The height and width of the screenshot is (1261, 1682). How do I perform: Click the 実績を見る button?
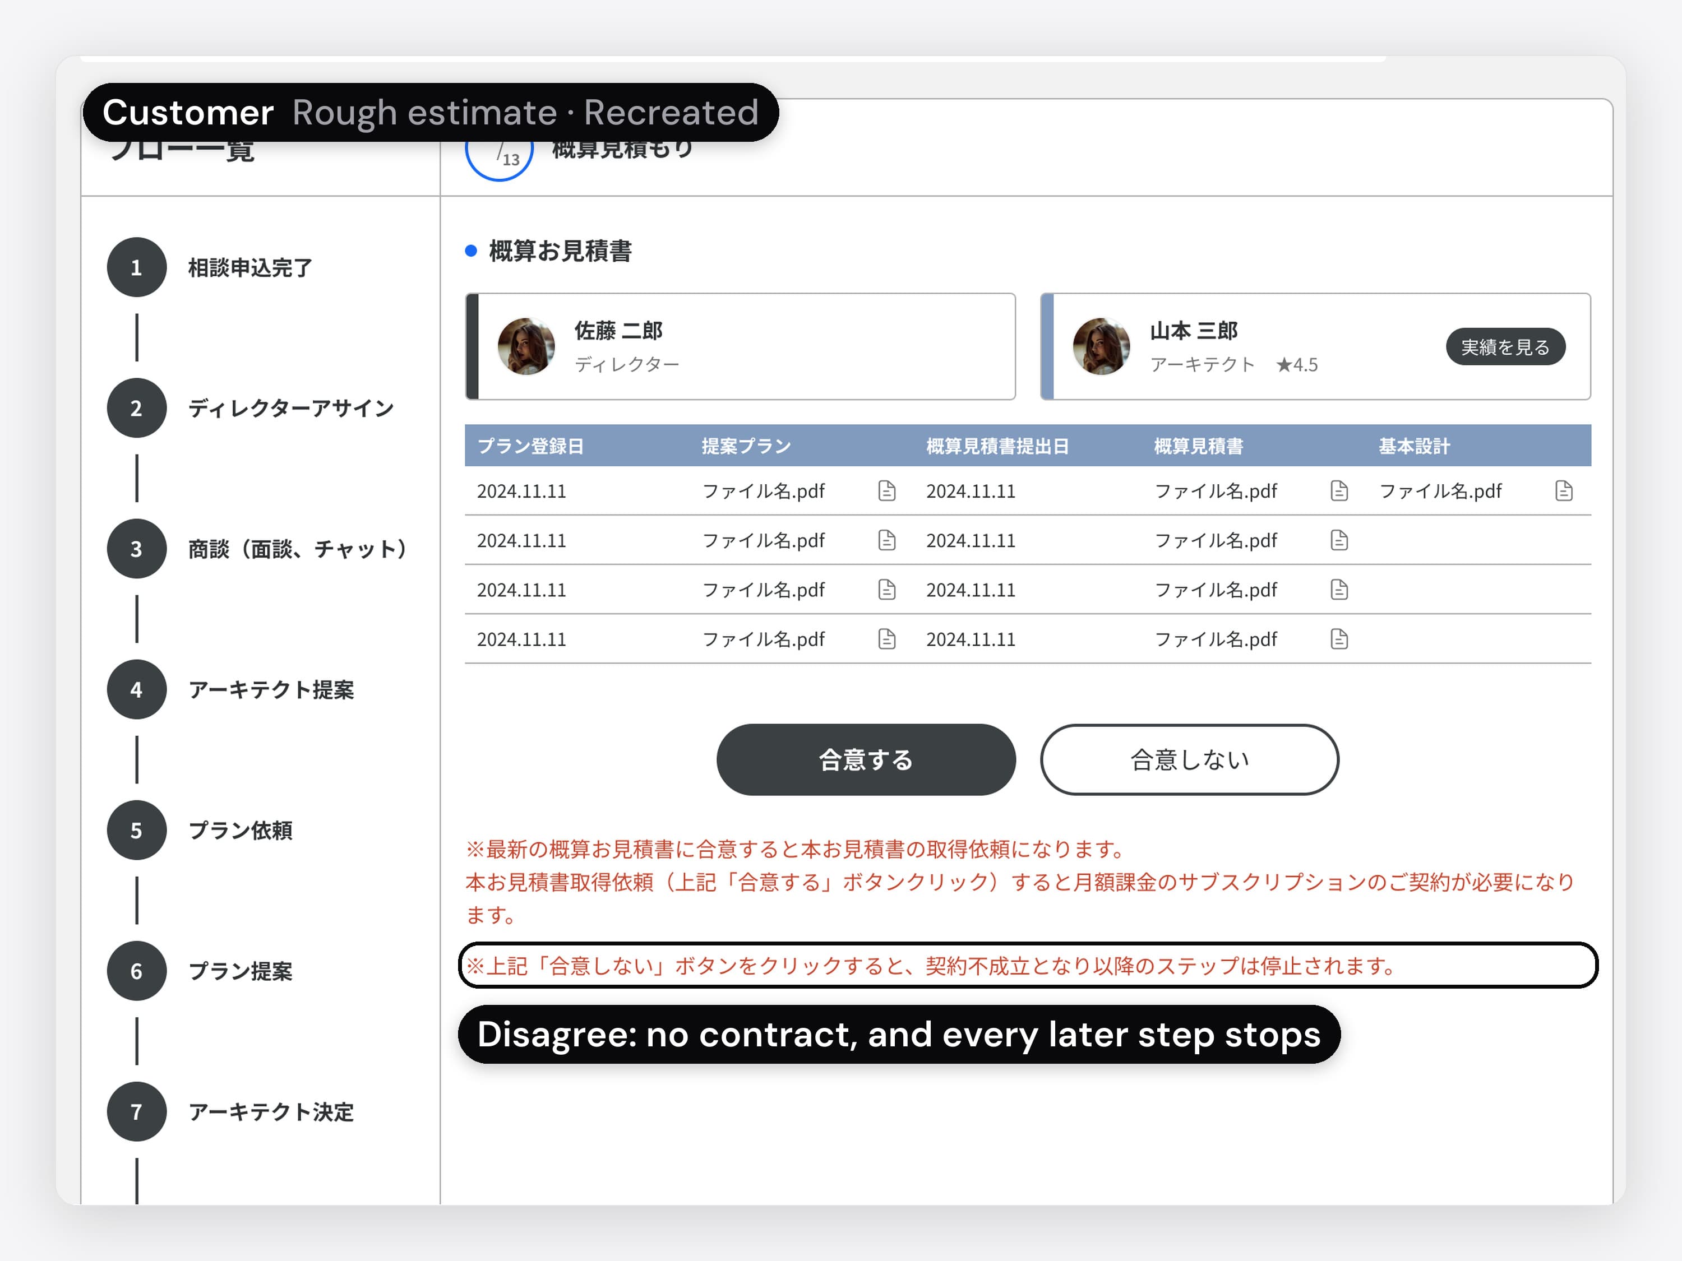tap(1505, 346)
